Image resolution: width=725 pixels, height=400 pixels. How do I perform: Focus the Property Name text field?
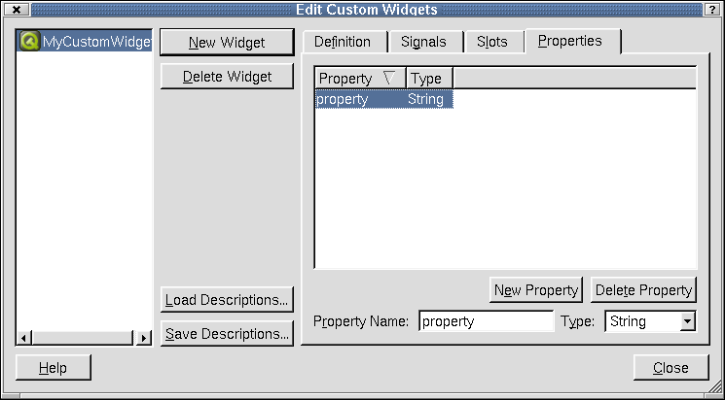point(486,321)
